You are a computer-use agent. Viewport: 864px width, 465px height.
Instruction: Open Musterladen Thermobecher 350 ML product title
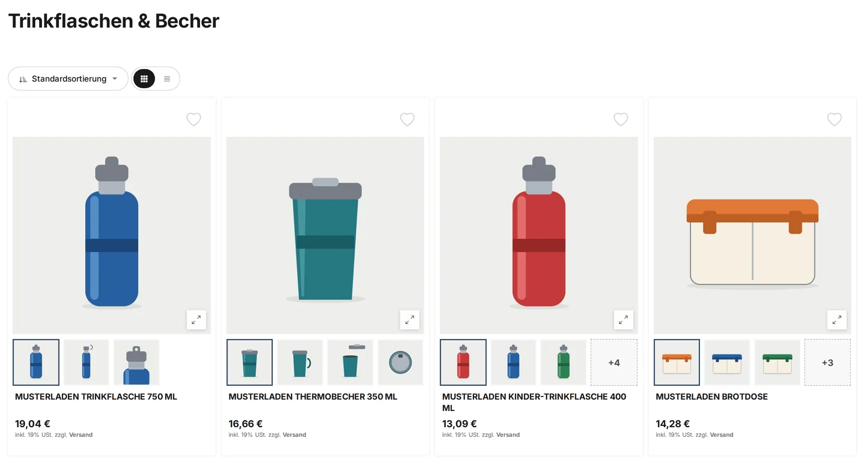pos(313,397)
